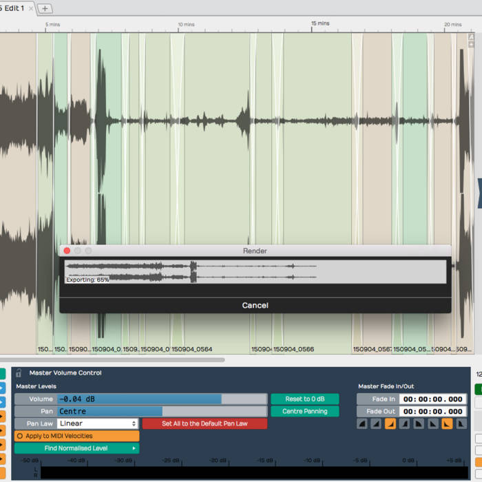Viewport: 482px width, 482px height.
Task: Open the Pan Law Linear dropdown
Action: click(x=97, y=423)
